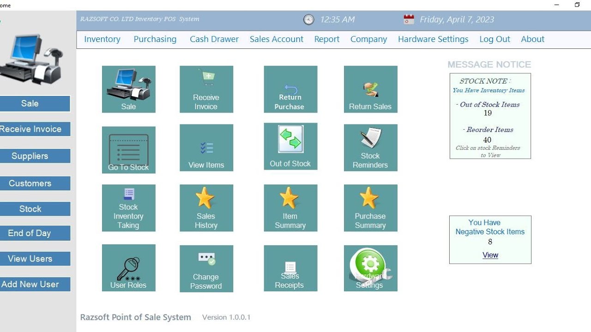The width and height of the screenshot is (591, 332).
Task: Open the User Roles key tile
Action: click(x=128, y=268)
